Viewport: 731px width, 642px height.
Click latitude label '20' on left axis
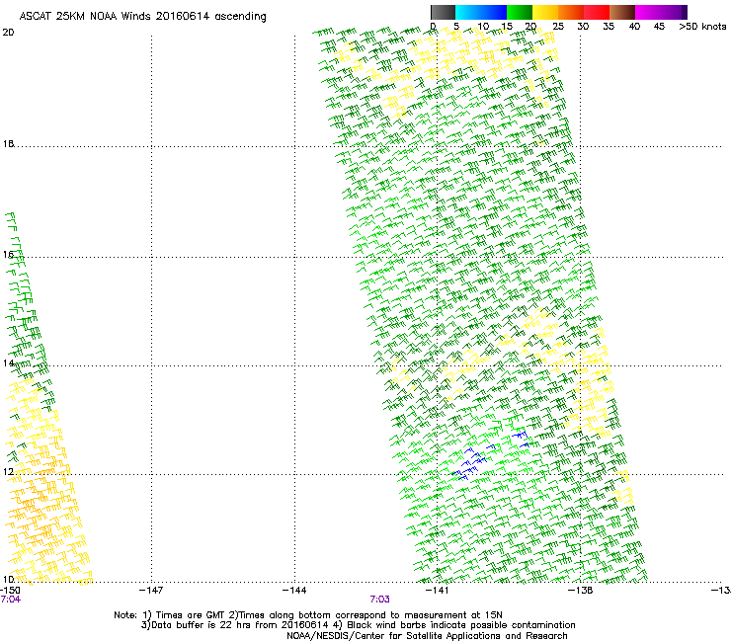coord(8,33)
